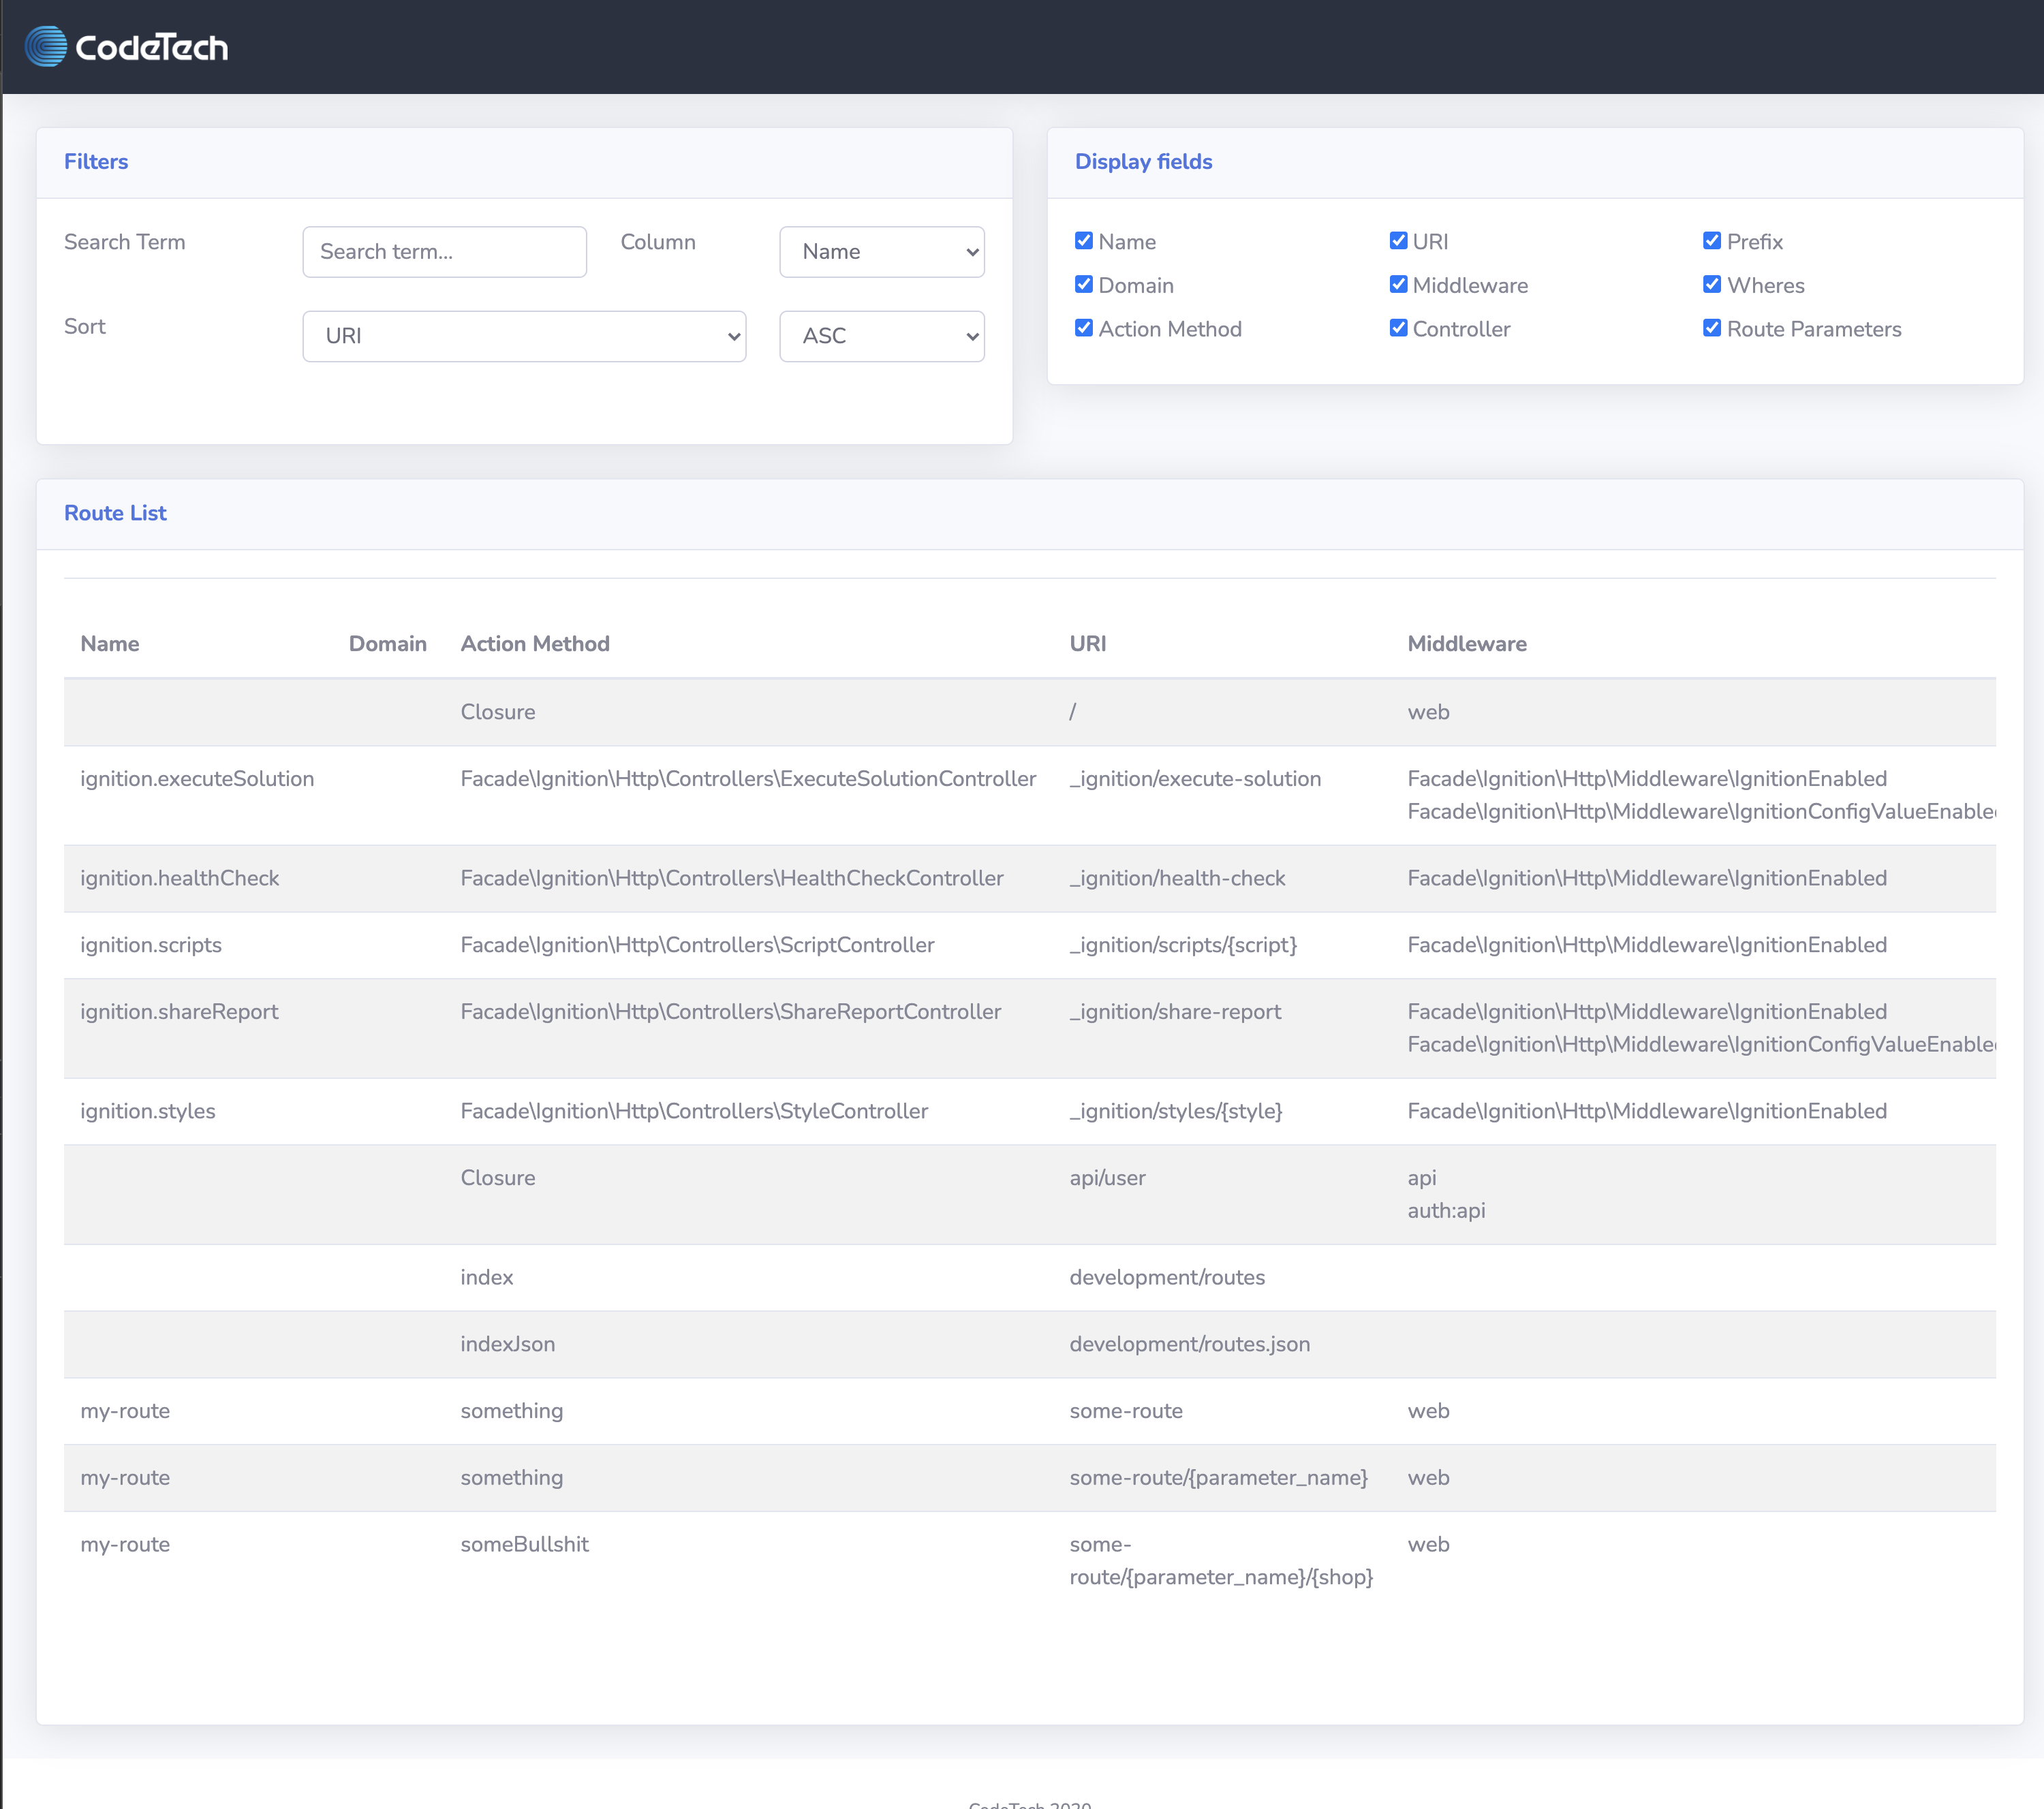The image size is (2044, 1809).
Task: Click the Action Method column header
Action: [x=535, y=644]
